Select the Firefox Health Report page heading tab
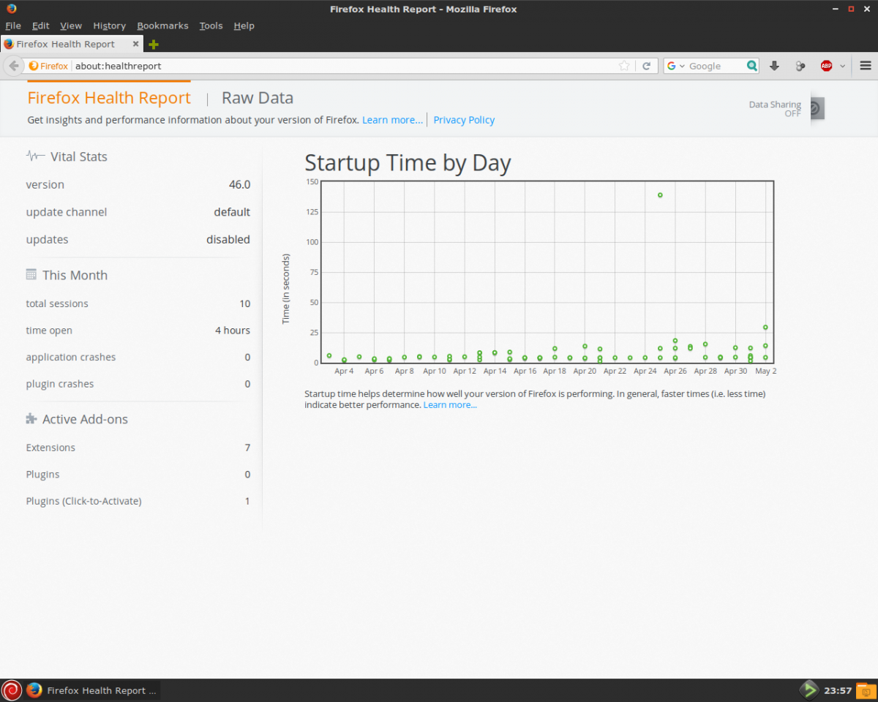This screenshot has width=878, height=702. coord(109,98)
